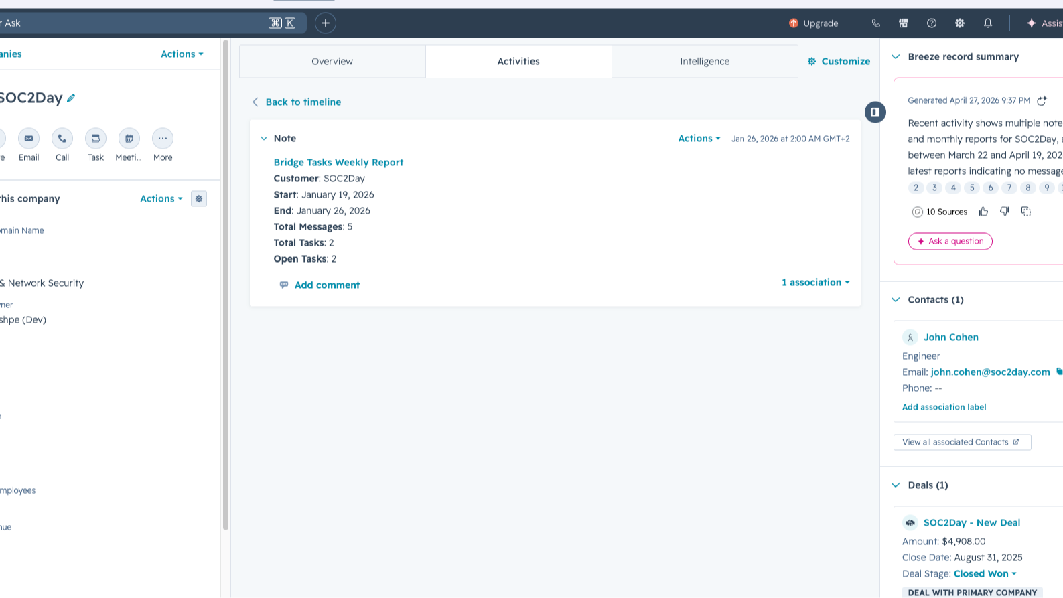Click the 'Total Messages: 5' line
This screenshot has height=598, width=1063.
coord(313,226)
